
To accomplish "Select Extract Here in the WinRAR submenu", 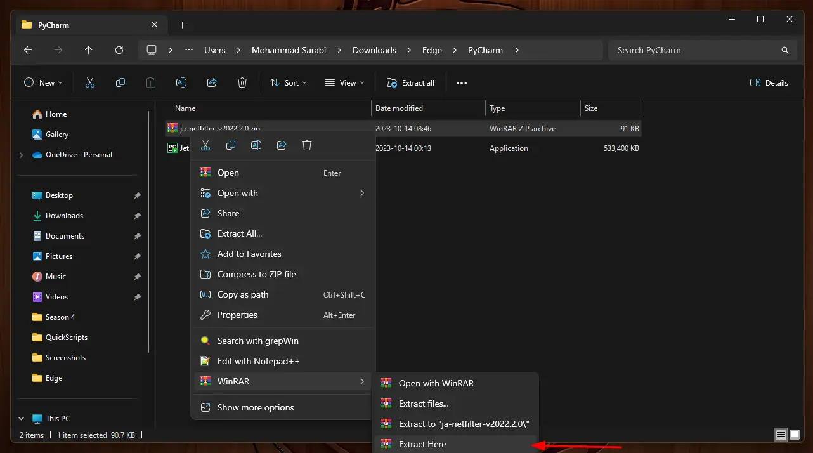I will click(x=422, y=444).
